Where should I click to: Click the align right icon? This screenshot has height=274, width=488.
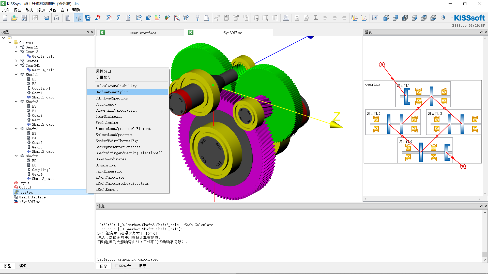coord(344,18)
